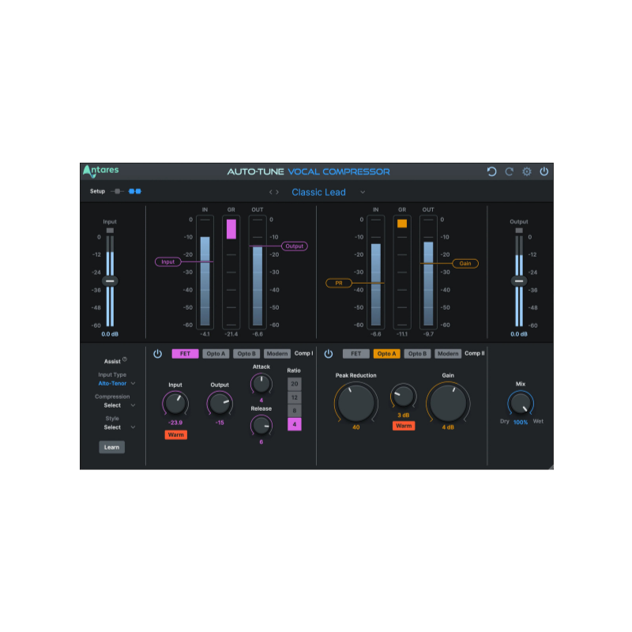Open Input Type Alto-Tenor dropdown
Viewport: 632px width, 632px height.
coord(116,384)
